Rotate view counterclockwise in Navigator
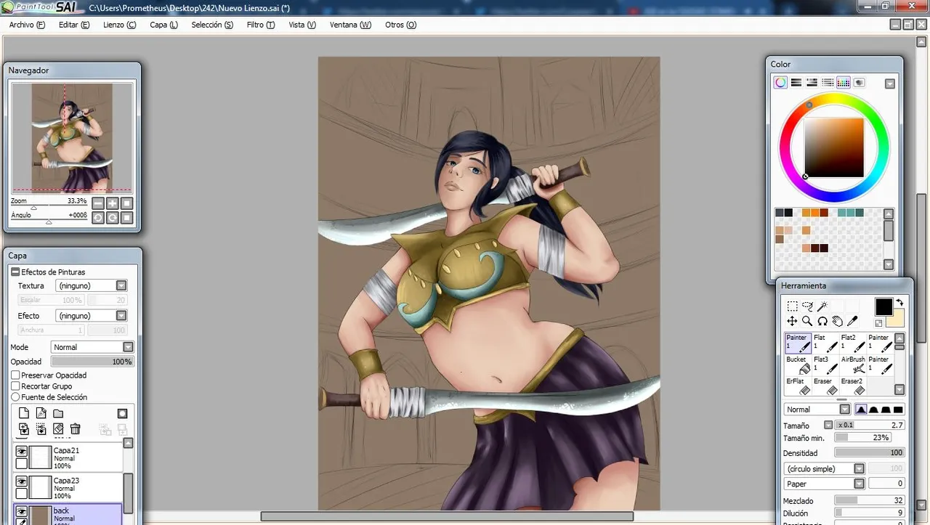Viewport: 930px width, 525px height. pos(98,217)
